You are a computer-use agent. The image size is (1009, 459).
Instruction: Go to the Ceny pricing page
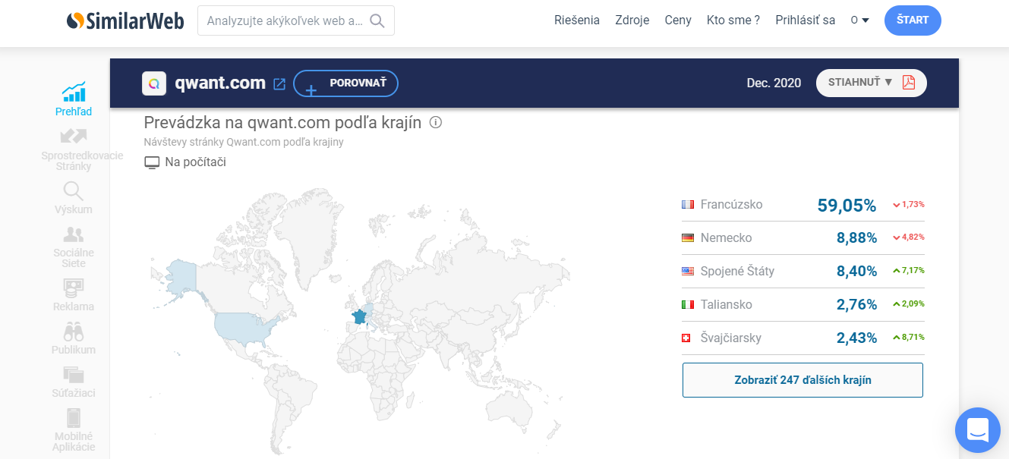(678, 20)
